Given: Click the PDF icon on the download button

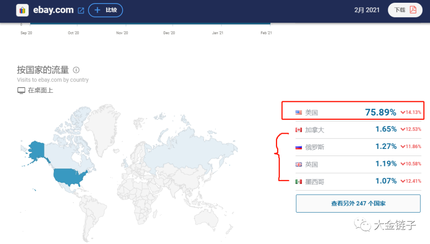Looking at the screenshot, I should pos(414,10).
